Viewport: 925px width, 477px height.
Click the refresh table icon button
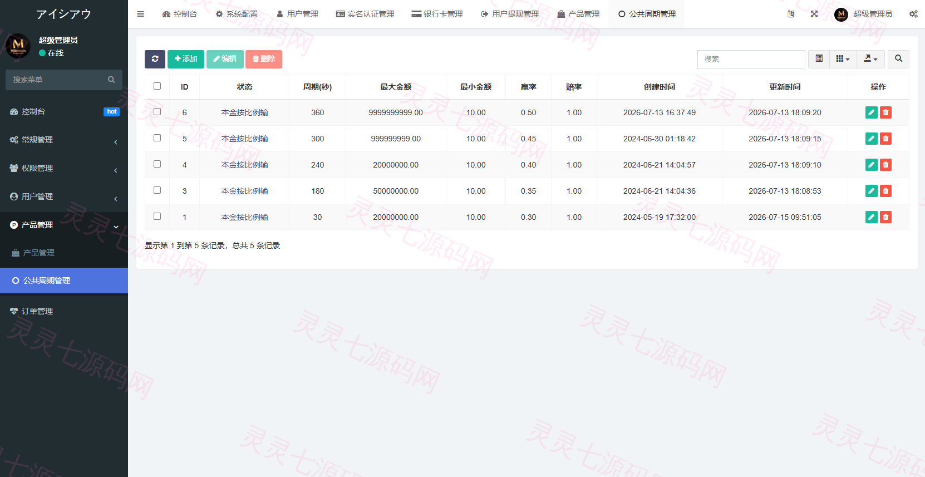click(x=155, y=59)
